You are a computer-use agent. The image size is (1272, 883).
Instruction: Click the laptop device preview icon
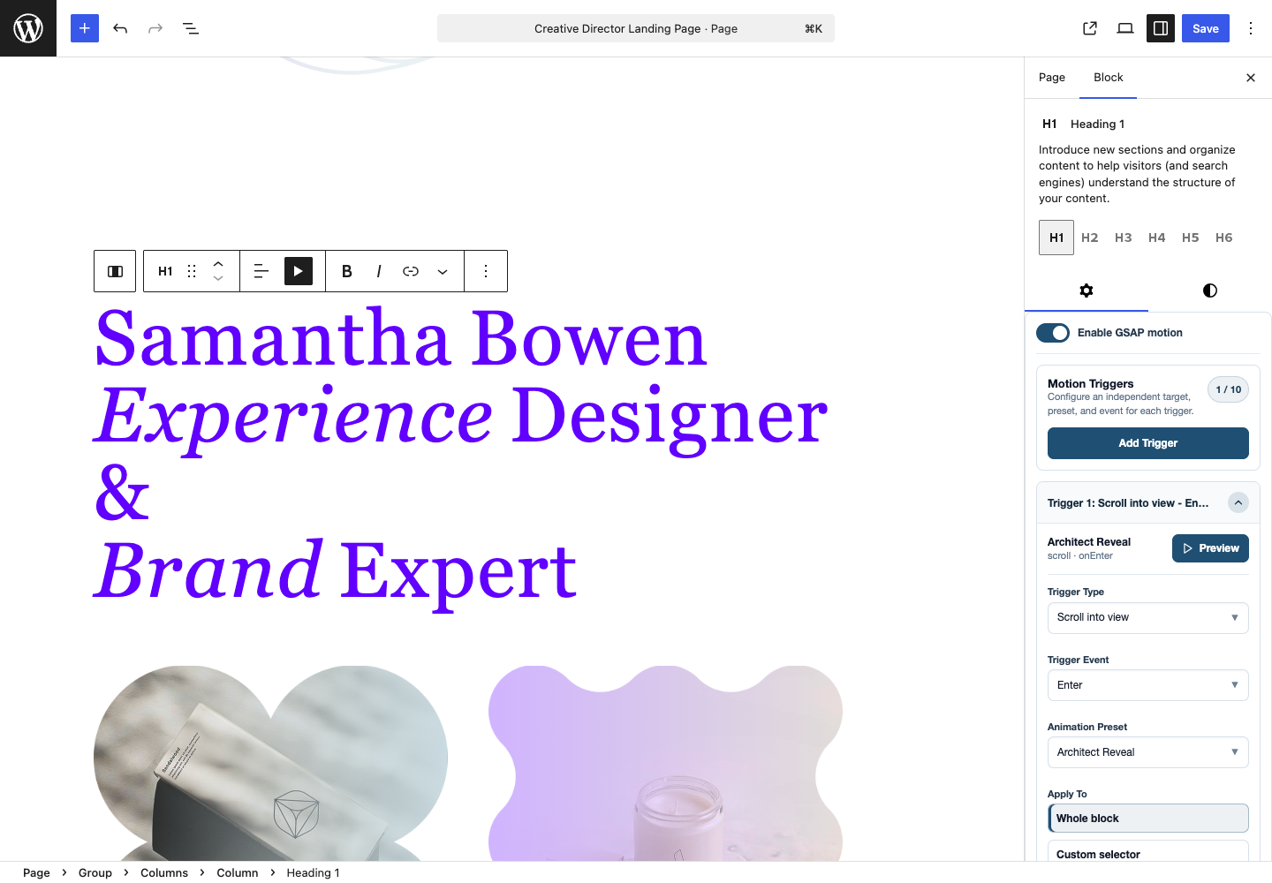point(1125,28)
